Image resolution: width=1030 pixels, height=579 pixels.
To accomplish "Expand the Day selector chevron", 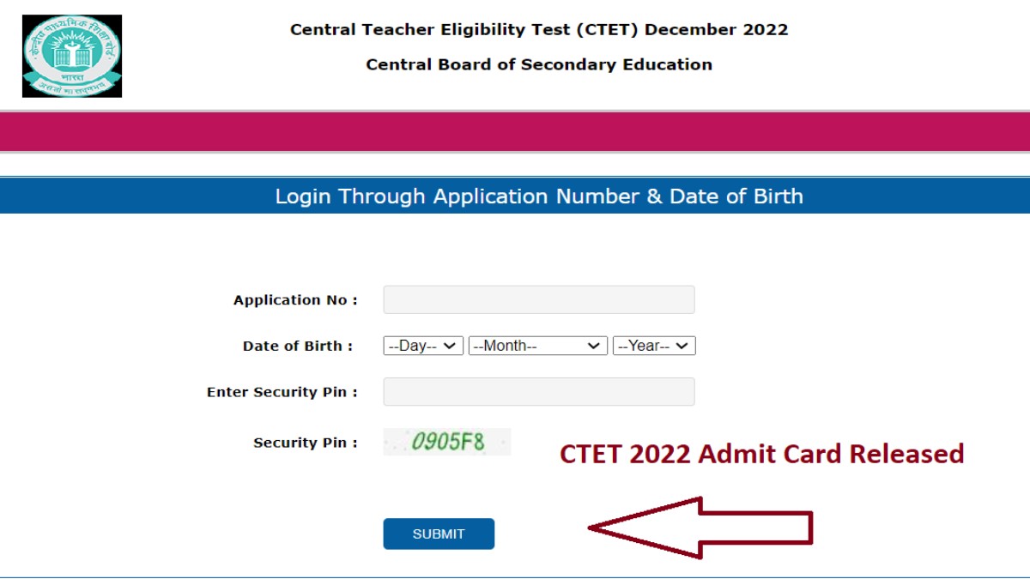I will click(451, 346).
